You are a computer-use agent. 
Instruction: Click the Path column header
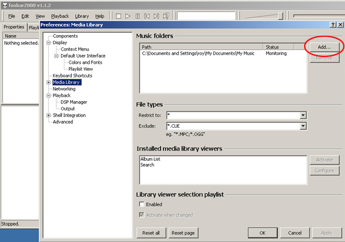[202, 47]
